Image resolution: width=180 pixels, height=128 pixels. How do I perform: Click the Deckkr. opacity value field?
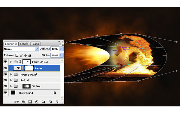[x=55, y=49]
